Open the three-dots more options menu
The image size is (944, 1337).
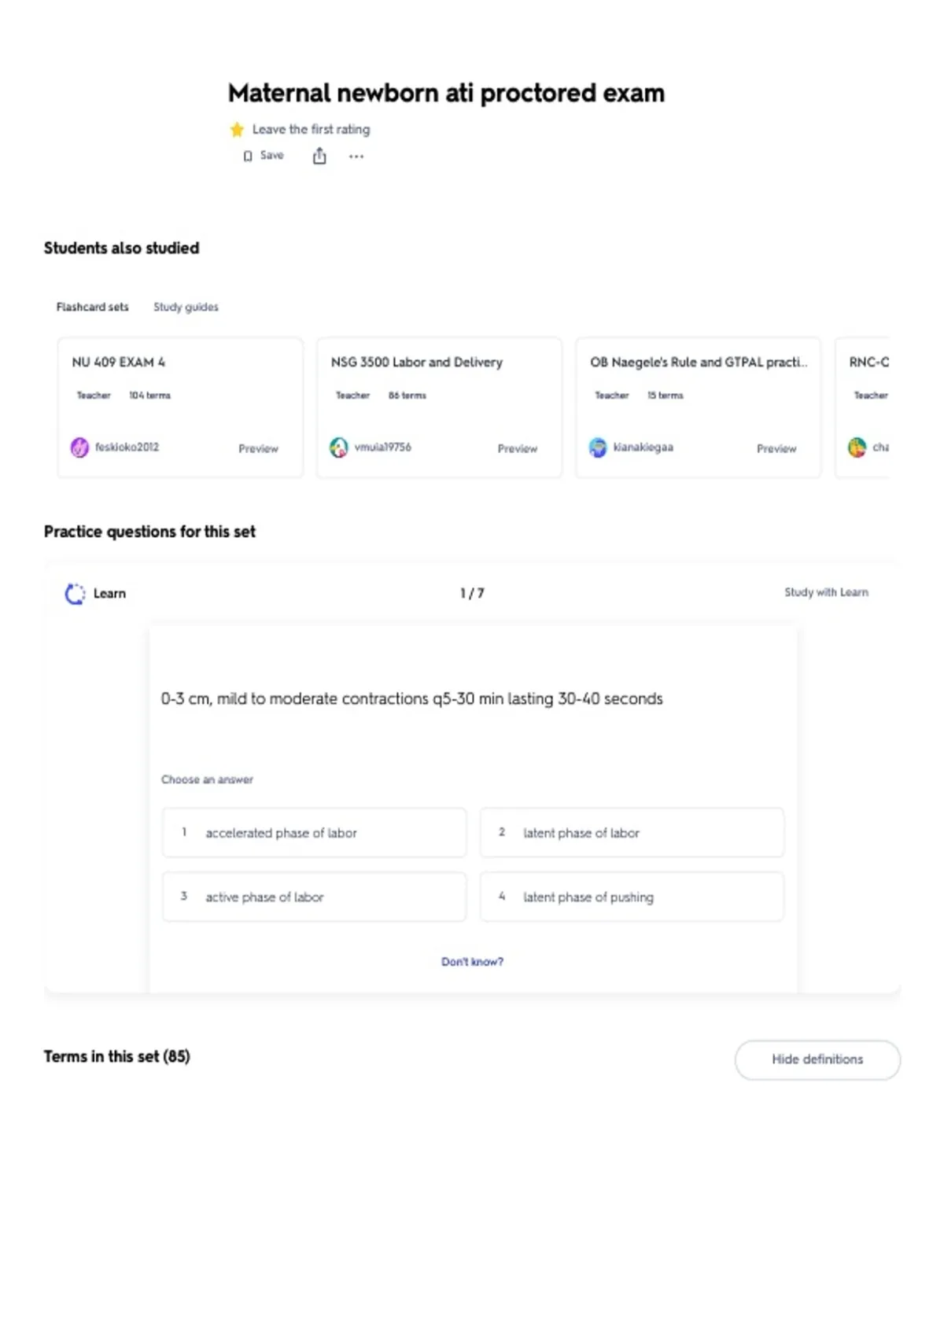point(356,157)
